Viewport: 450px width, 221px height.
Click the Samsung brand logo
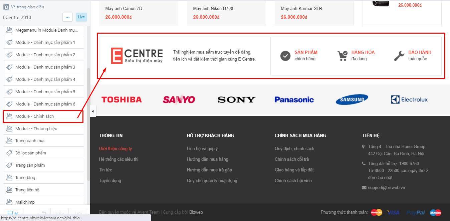pos(352,100)
